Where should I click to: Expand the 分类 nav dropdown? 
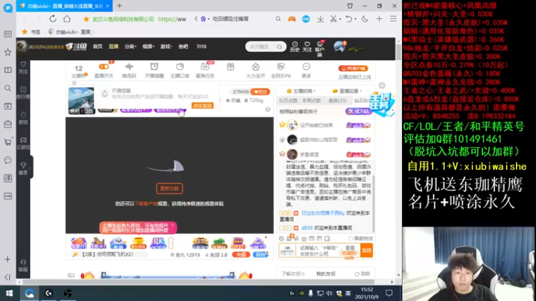(130, 46)
